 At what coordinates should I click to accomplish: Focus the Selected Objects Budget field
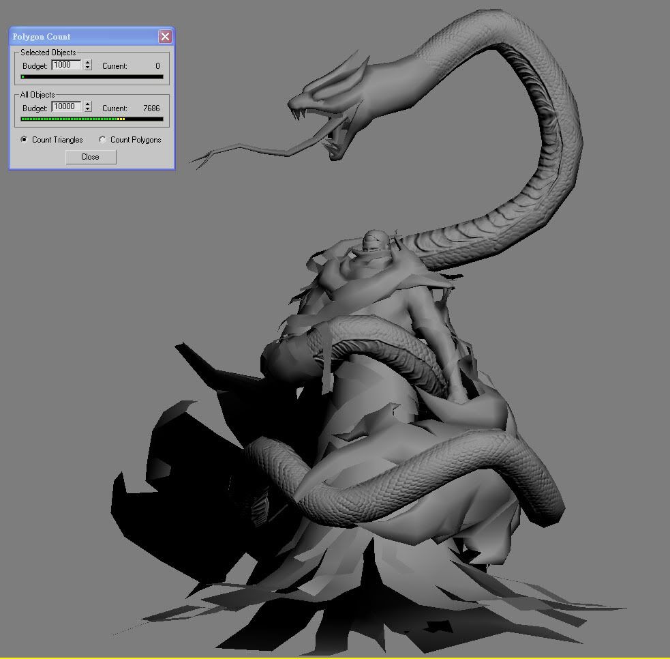[66, 65]
